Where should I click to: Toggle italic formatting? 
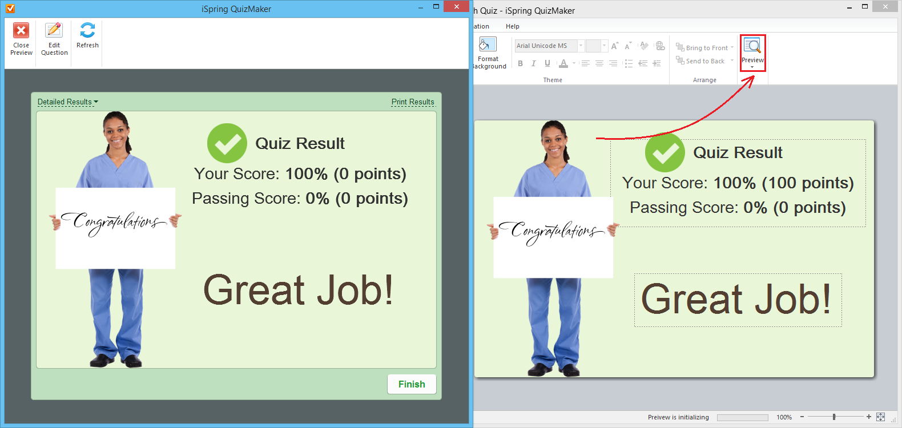534,63
